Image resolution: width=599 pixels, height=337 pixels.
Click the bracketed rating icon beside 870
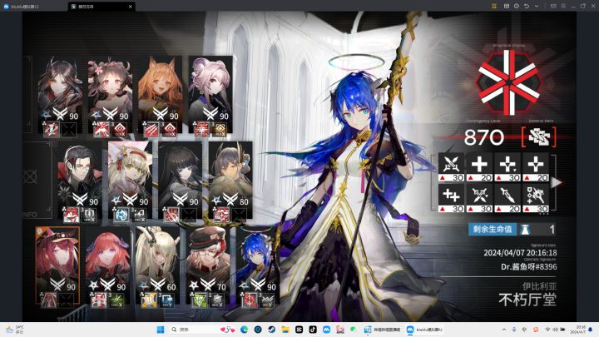click(x=539, y=136)
